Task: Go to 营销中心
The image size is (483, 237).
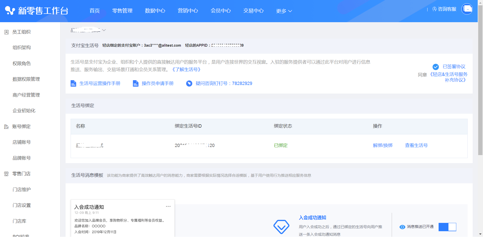Action: 188,11
